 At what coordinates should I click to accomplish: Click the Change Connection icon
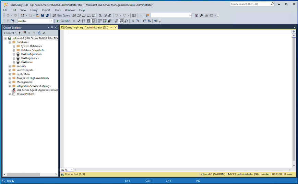point(13,21)
